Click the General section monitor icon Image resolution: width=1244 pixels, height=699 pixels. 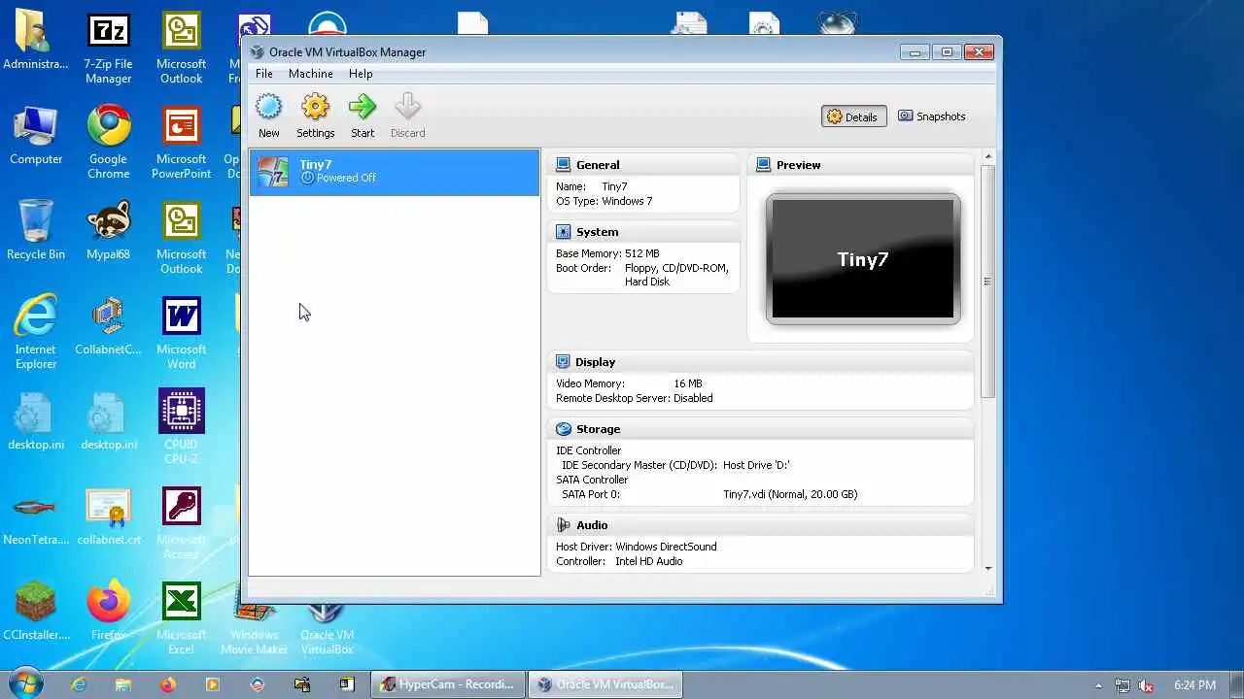tap(564, 165)
